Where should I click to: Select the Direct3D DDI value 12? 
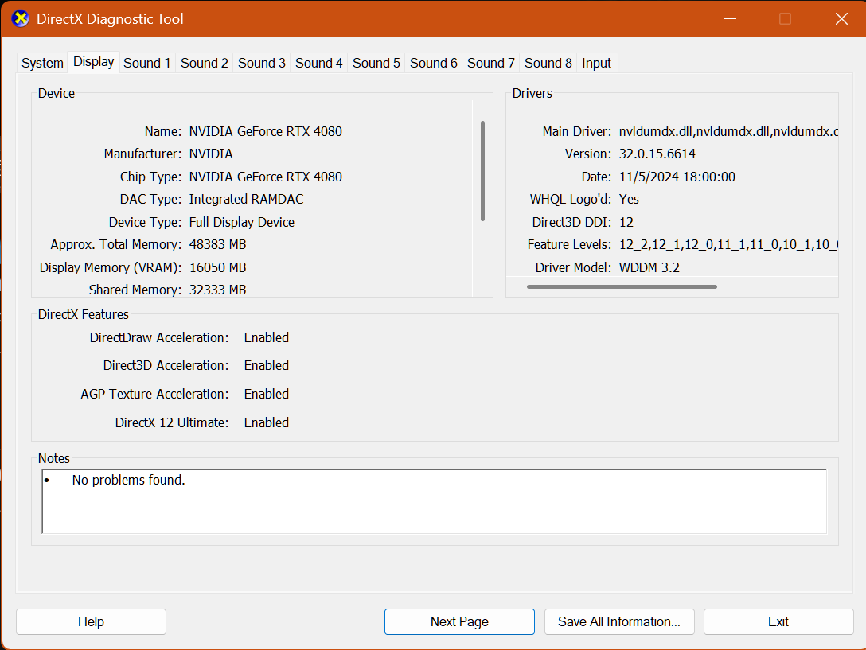click(x=626, y=222)
